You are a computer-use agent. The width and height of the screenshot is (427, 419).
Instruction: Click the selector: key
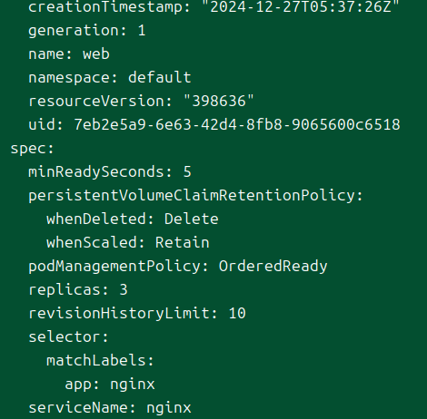(68, 336)
